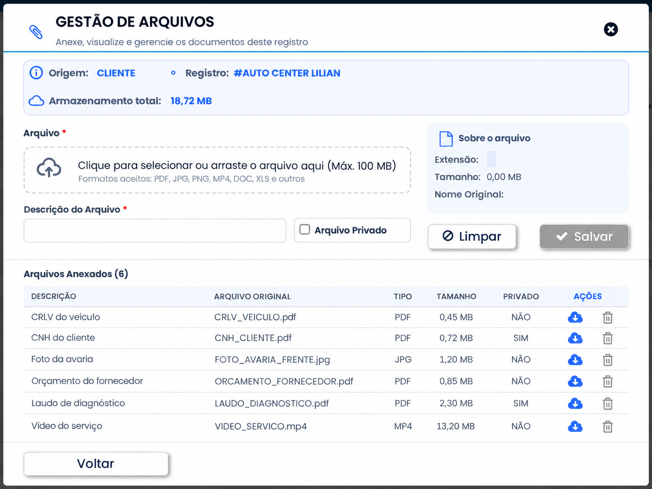The height and width of the screenshot is (489, 652).
Task: Click the FOTO_AVARIA_FRENTE.jpg file name
Action: [x=272, y=359]
